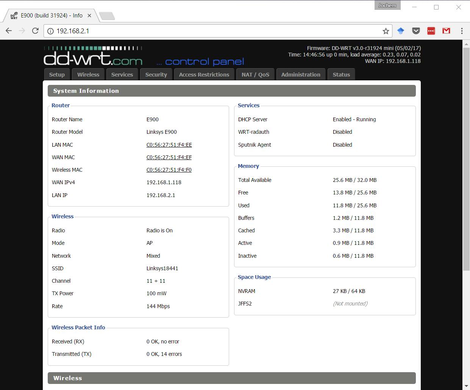Click the browser forward arrow
This screenshot has width=470, height=390.
(x=22, y=31)
